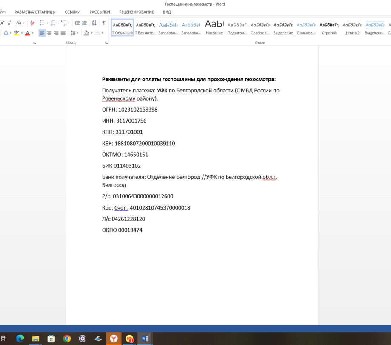Center-align the paragraph text
Viewport: 391px width, 345px height.
tap(49, 33)
